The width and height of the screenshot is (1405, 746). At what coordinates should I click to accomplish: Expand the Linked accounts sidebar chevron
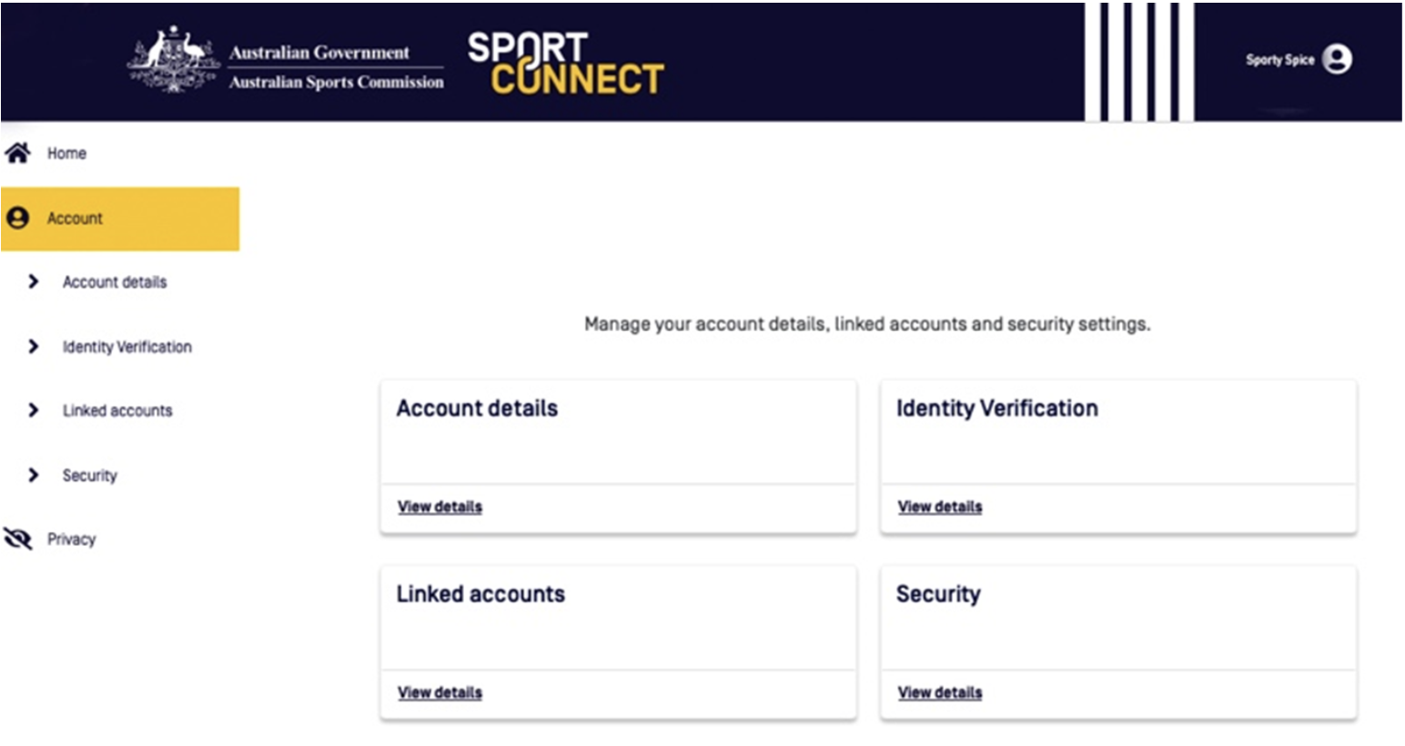pos(34,410)
